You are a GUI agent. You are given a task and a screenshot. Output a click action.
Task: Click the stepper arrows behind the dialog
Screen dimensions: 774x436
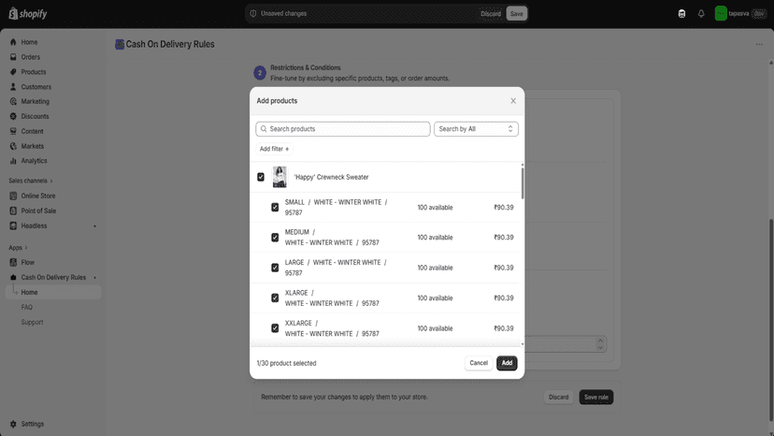[600, 344]
